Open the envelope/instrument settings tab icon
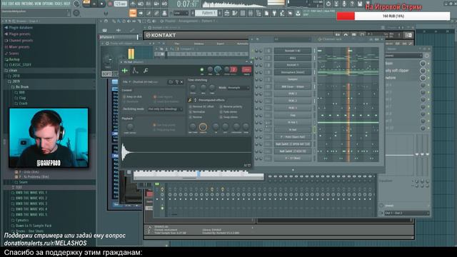The width and height of the screenshot is (457, 257). [x=135, y=71]
